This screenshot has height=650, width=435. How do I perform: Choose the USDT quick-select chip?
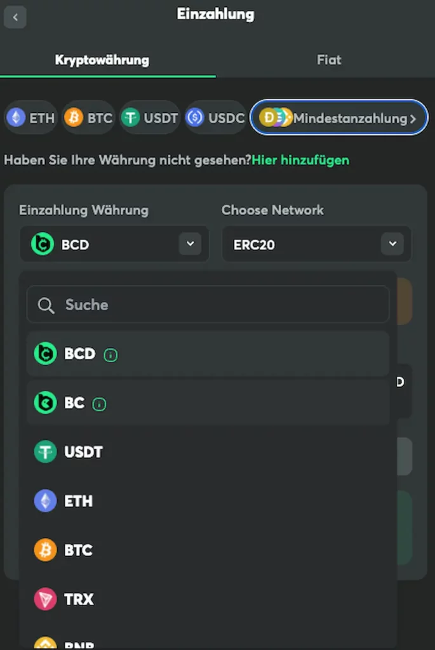coord(150,117)
